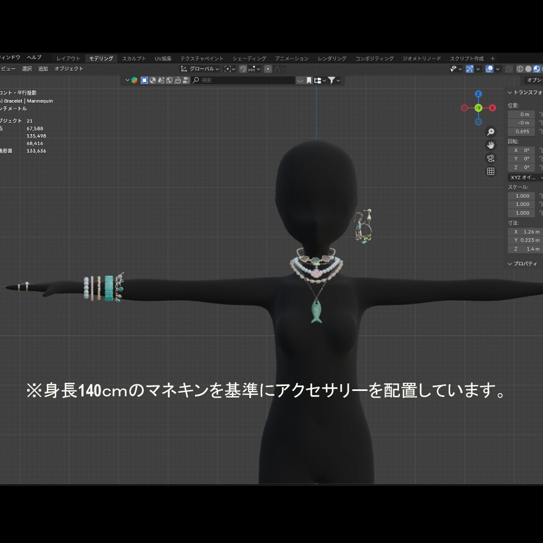Viewport: 543px width, 543px height.
Task: Click the bookmark icon beside search
Action: tap(309, 80)
